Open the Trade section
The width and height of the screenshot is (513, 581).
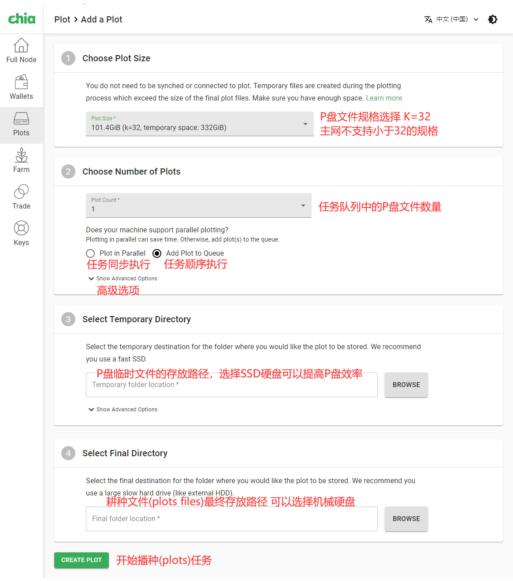click(21, 197)
